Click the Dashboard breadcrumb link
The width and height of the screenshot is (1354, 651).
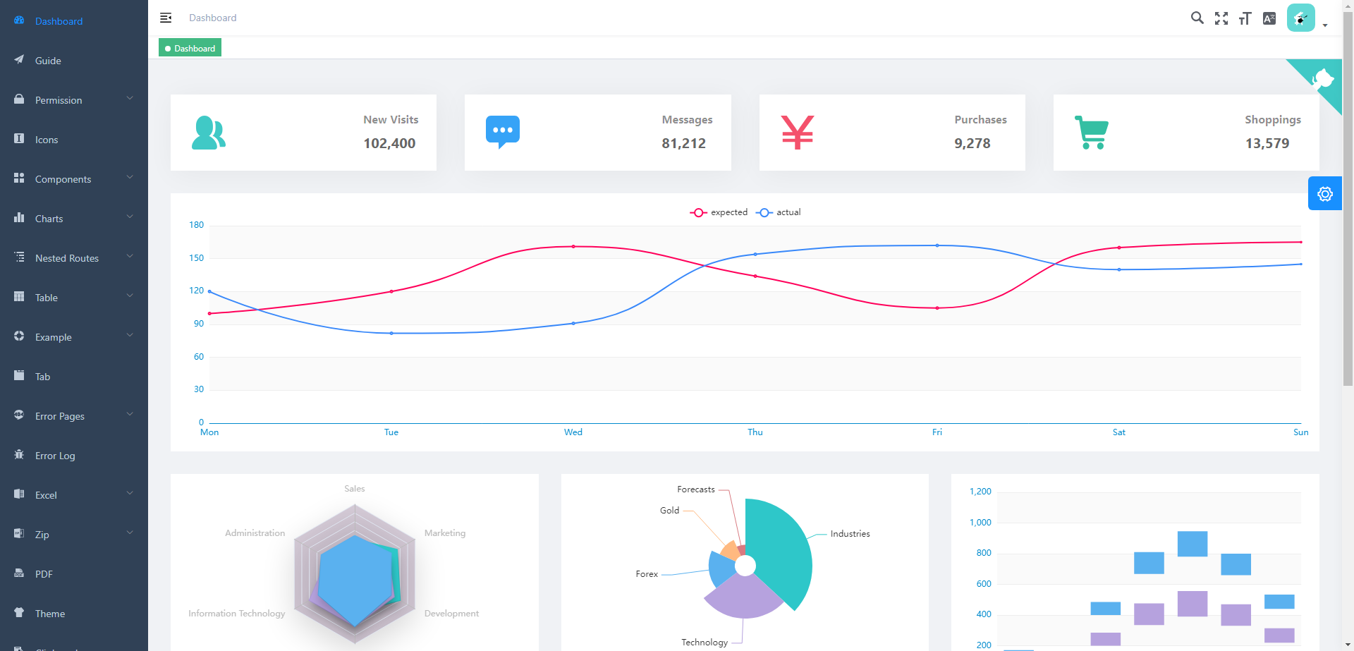coord(212,18)
